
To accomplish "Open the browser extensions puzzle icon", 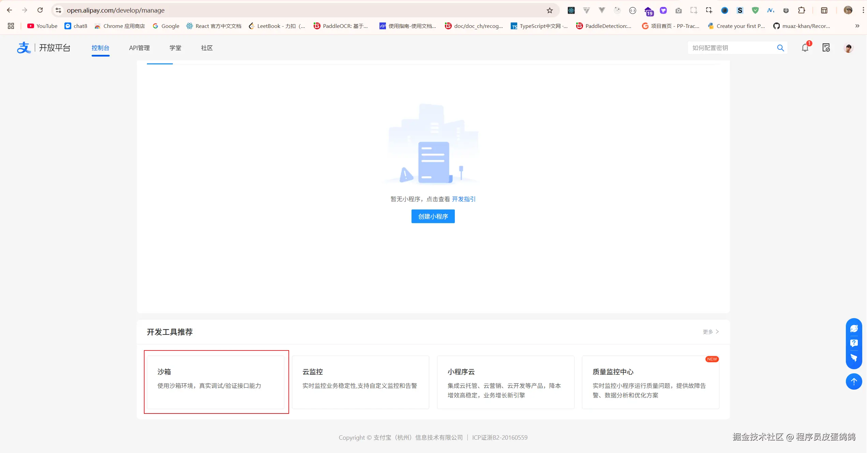I will tap(802, 10).
